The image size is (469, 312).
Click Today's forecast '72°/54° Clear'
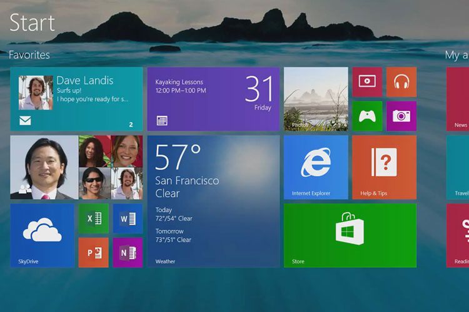click(174, 218)
